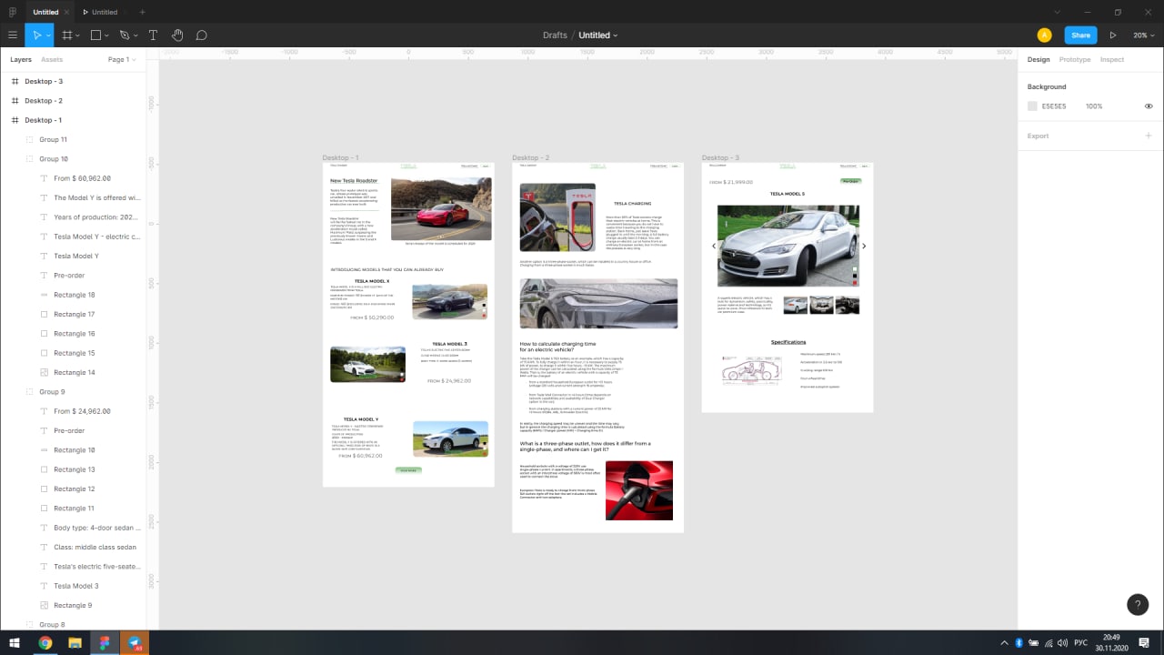The image size is (1164, 655).
Task: Open the Move tool options dropdown
Action: click(x=48, y=36)
